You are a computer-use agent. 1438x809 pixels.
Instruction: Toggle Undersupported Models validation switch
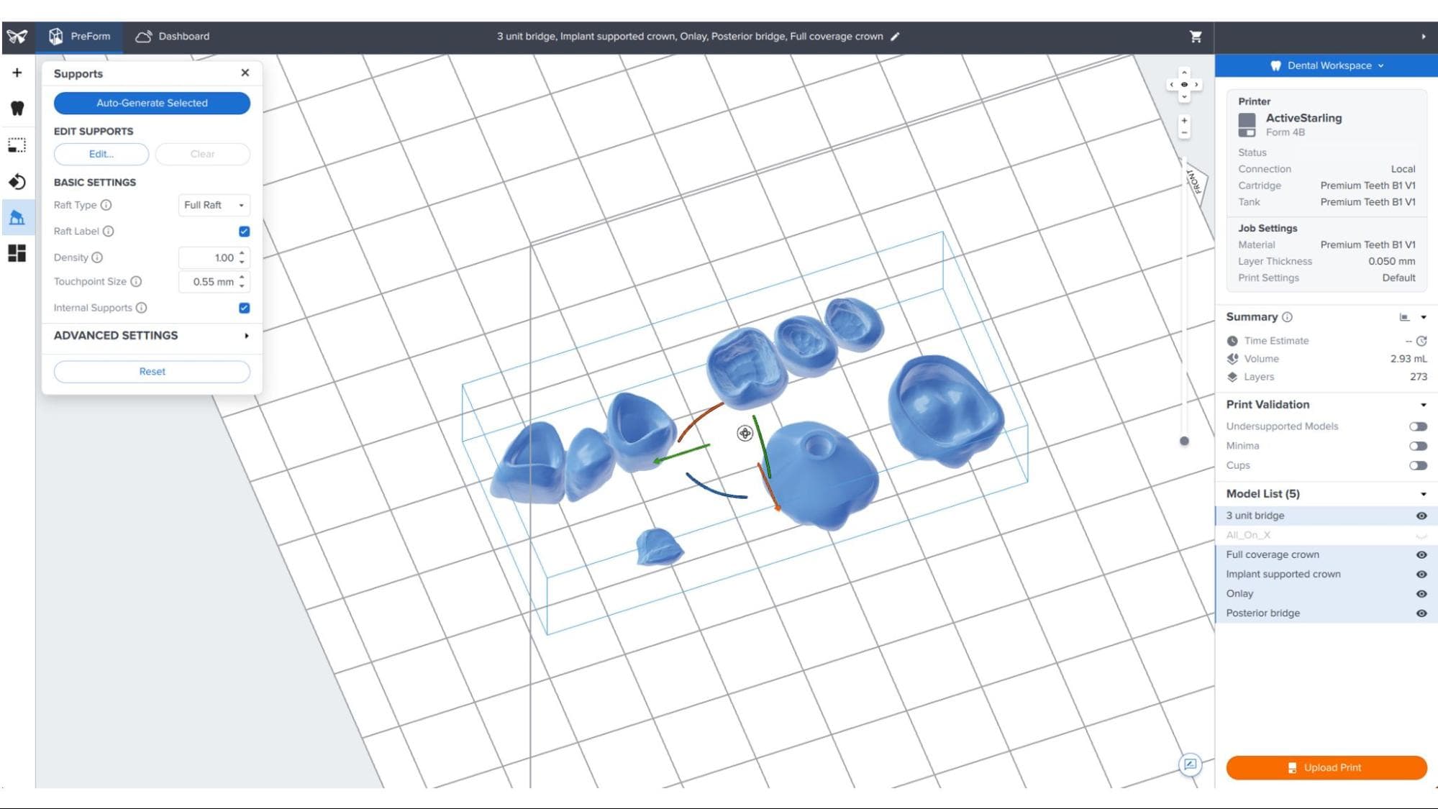click(x=1418, y=426)
